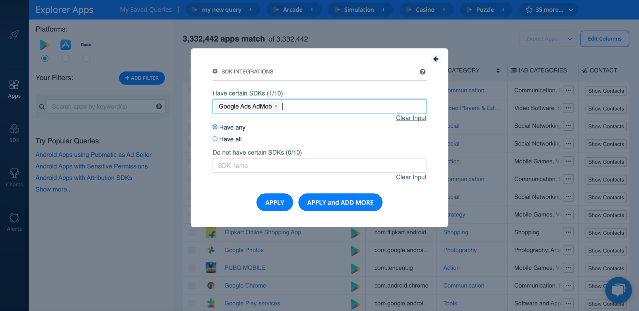The width and height of the screenshot is (639, 311).
Task: Check the Google Photos row checkbox
Action: 192,250
